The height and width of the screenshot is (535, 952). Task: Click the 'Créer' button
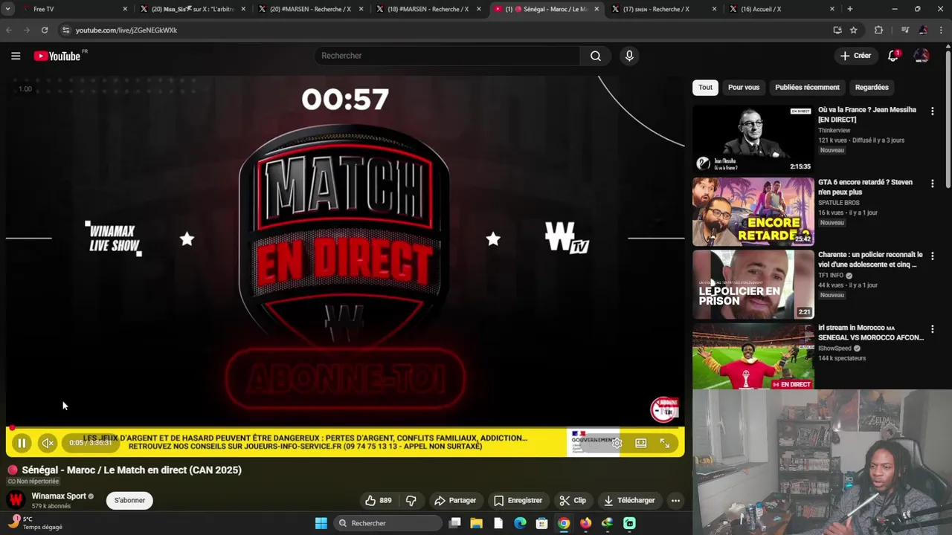pos(855,56)
